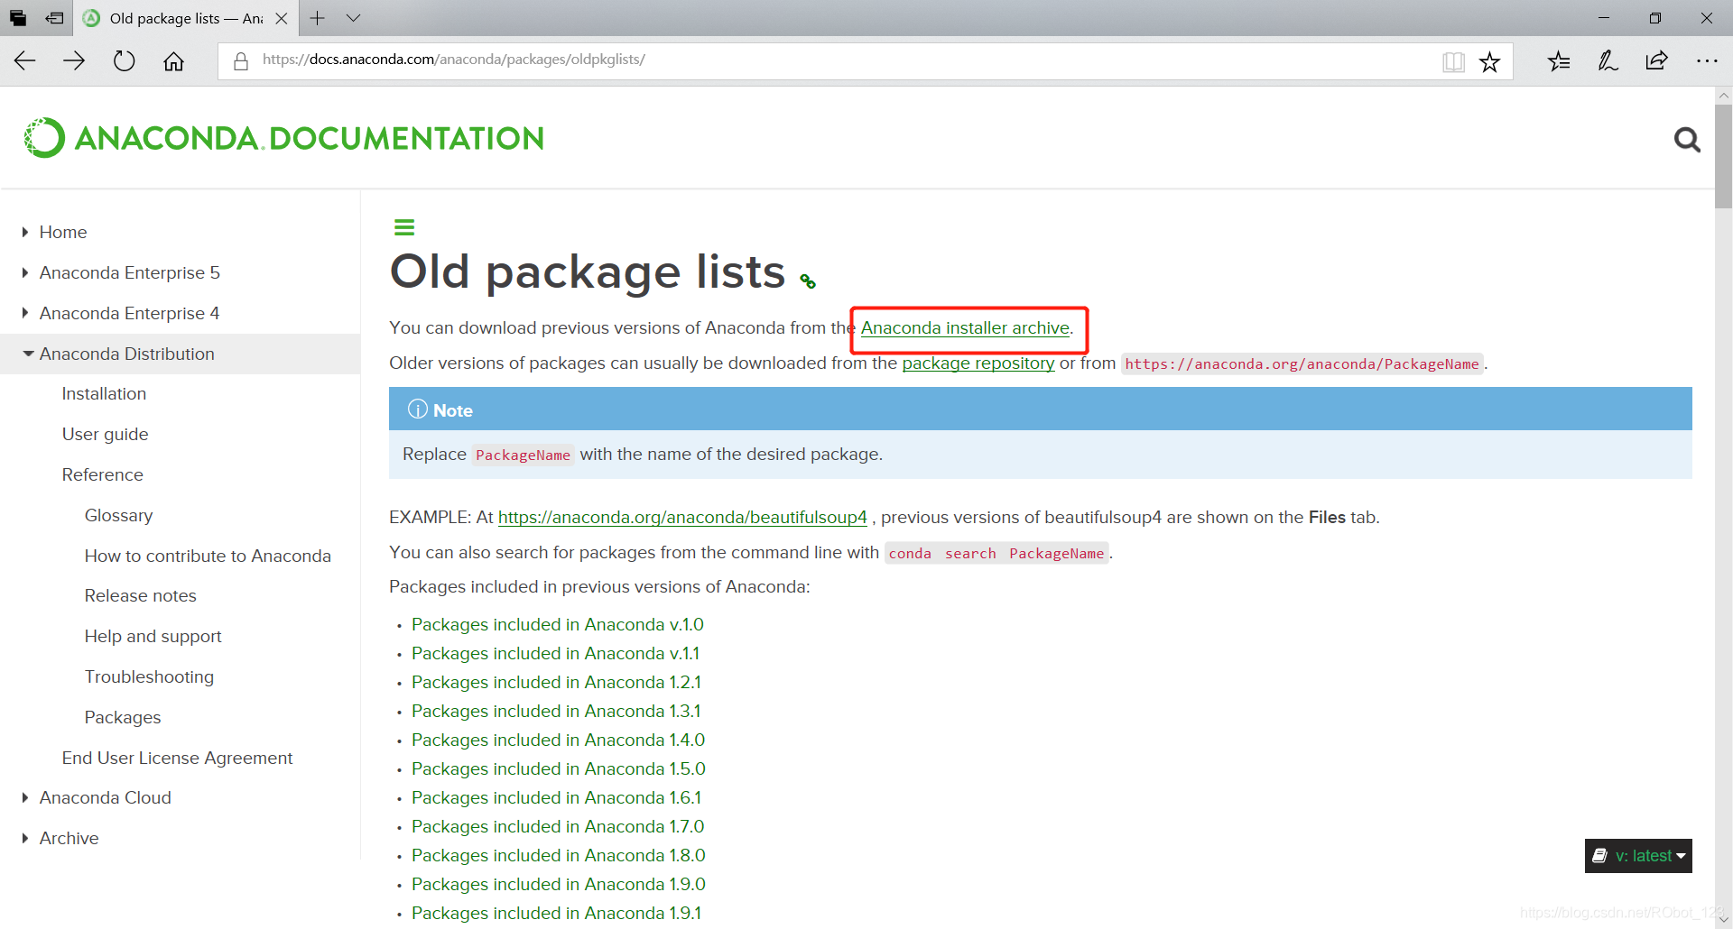
Task: Open Packages included in Anaconda 1.4.0
Action: pyautogui.click(x=558, y=740)
